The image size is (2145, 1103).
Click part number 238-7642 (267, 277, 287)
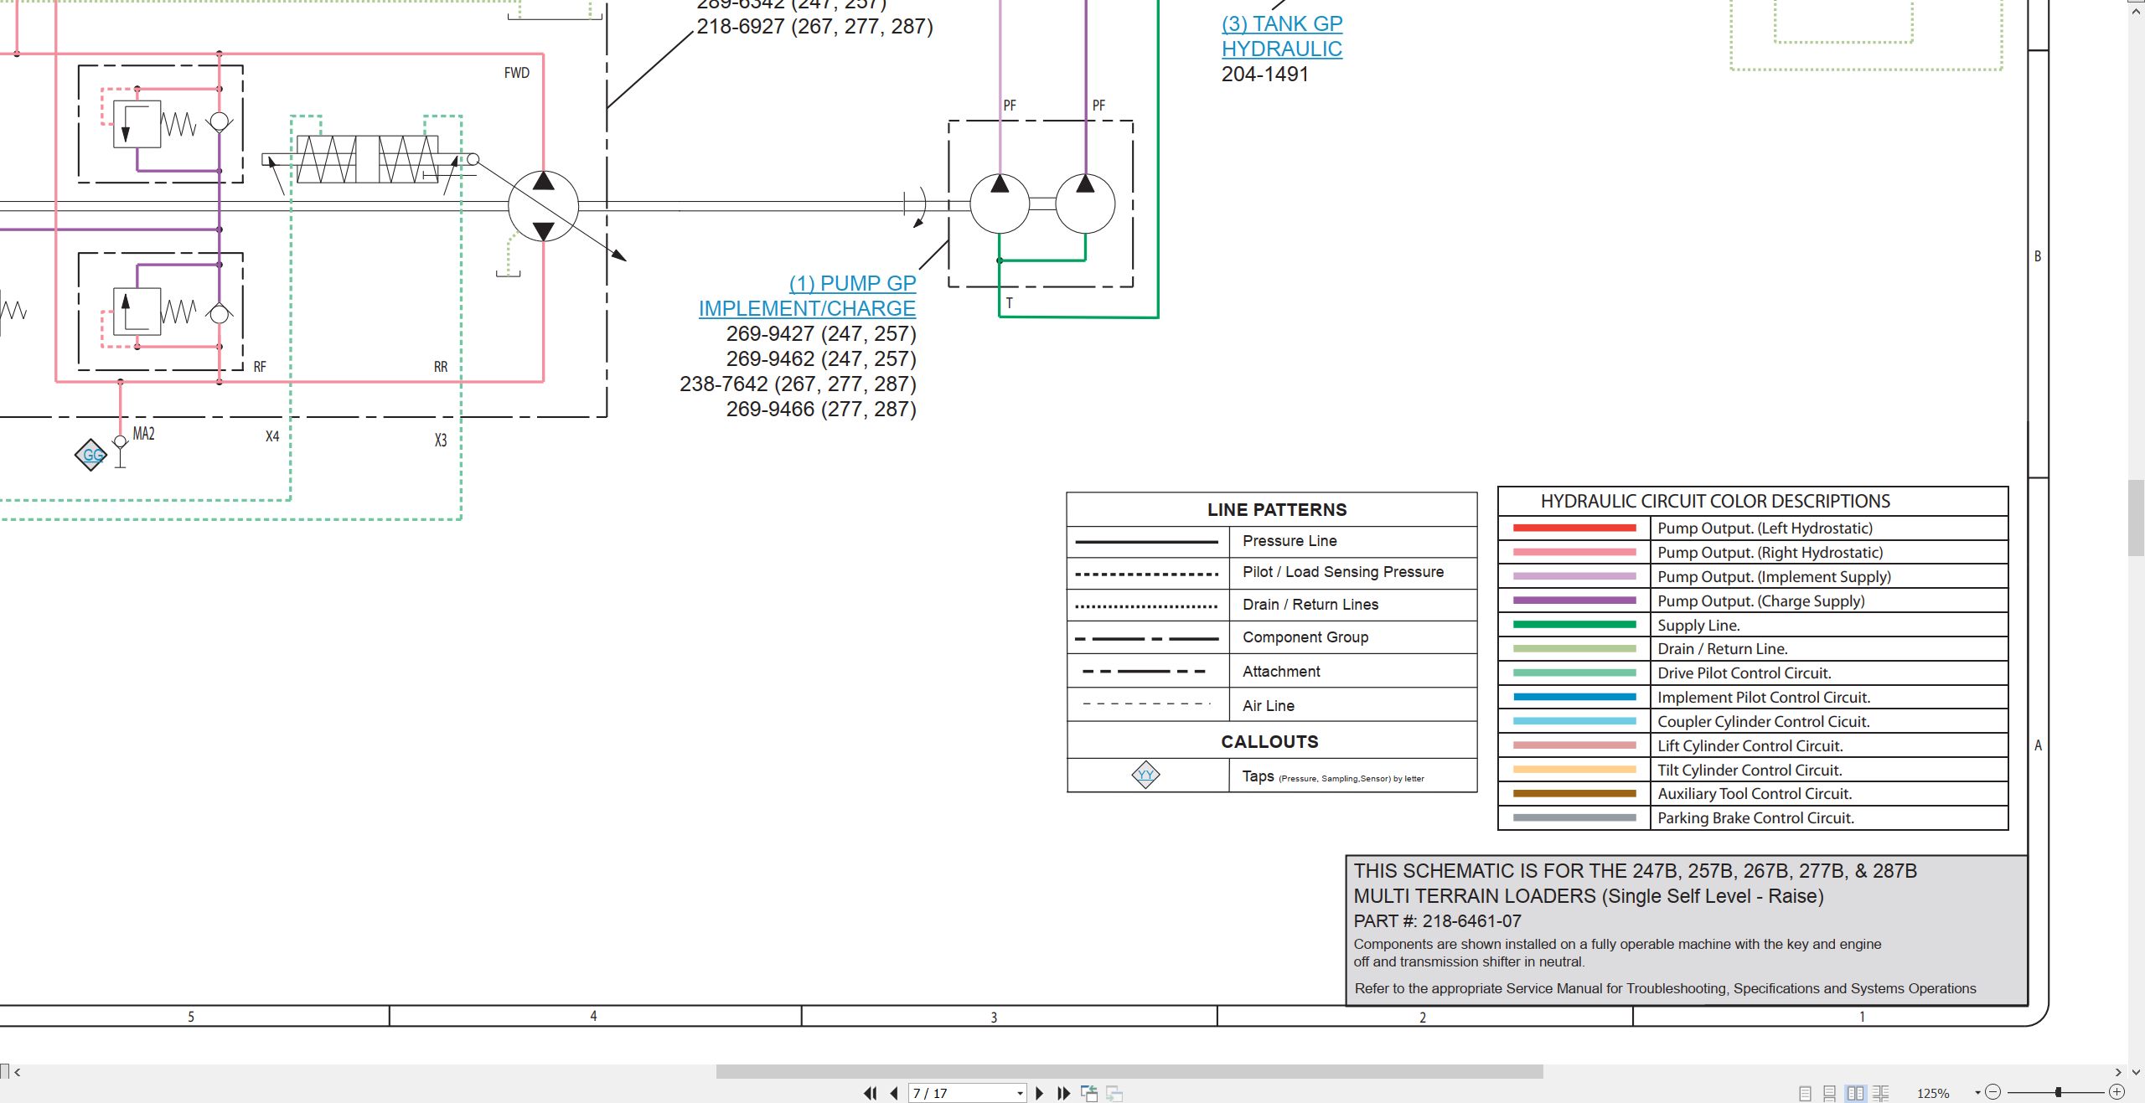[x=798, y=384]
